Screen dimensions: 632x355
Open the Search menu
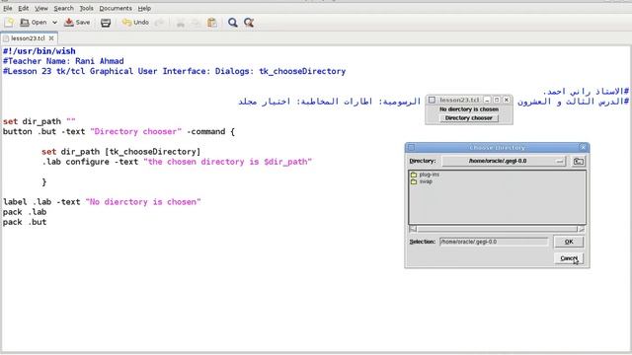(x=63, y=8)
